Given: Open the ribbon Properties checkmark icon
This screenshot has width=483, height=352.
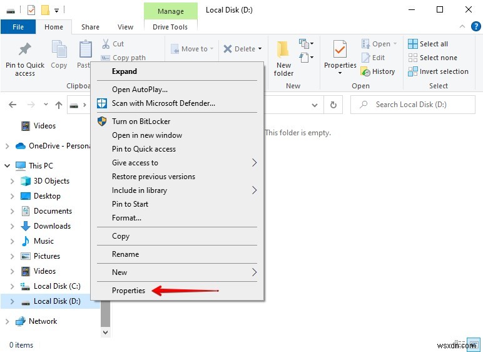Looking at the screenshot, I should pyautogui.click(x=340, y=49).
